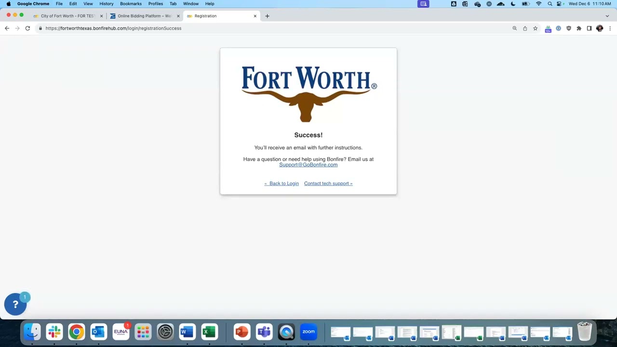Open the Google Chrome menu
Viewport: 617px width, 347px height.
click(33, 4)
